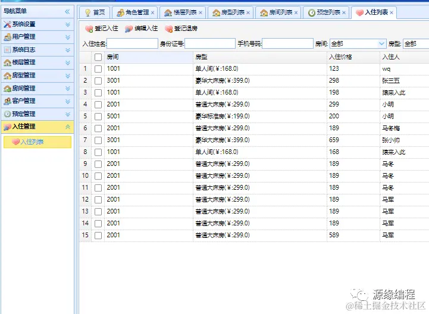Click the 楼层管理 house icon
The height and width of the screenshot is (314, 429).
pyautogui.click(x=7, y=62)
